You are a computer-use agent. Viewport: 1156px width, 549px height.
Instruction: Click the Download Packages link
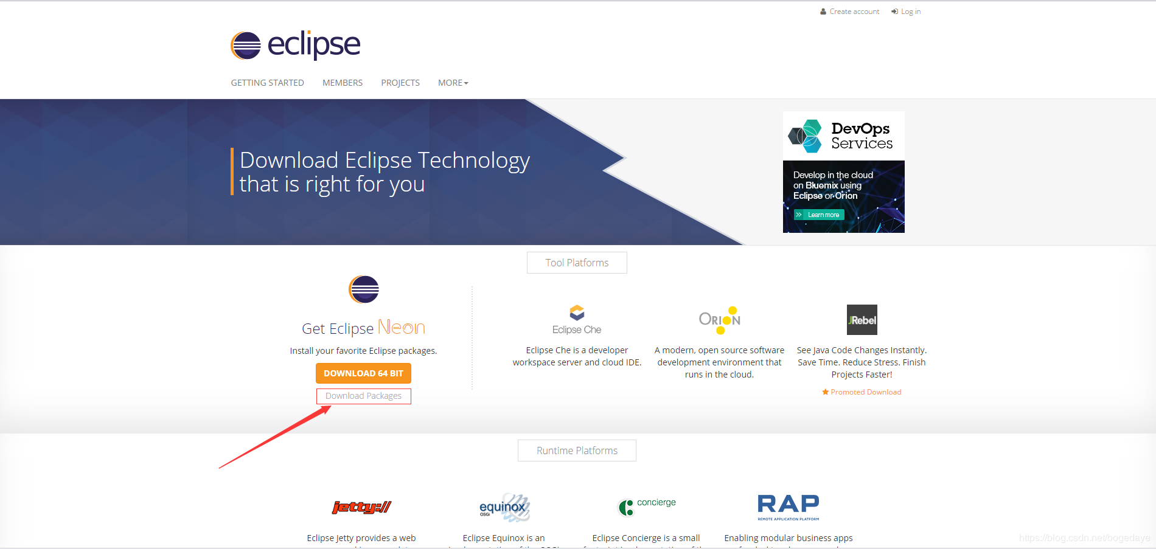pos(364,396)
